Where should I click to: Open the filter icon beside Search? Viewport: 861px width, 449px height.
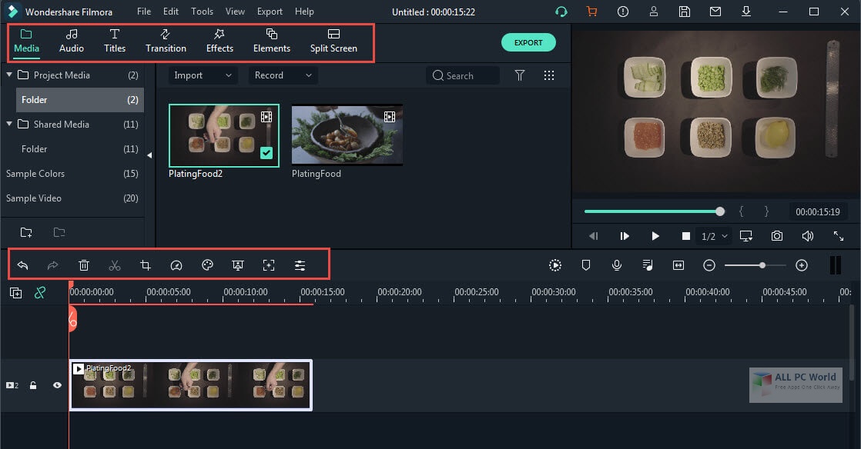[x=520, y=75]
